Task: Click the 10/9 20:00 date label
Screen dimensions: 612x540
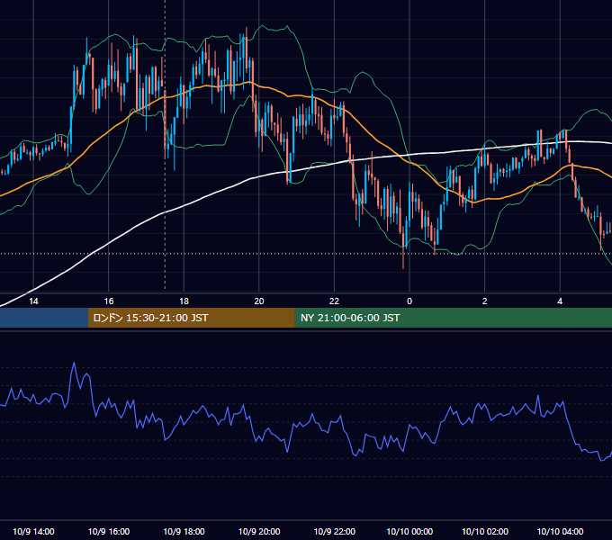Action: (259, 531)
